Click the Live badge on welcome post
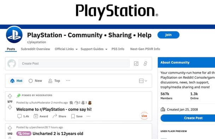The height and width of the screenshot is (139, 215). (144, 116)
